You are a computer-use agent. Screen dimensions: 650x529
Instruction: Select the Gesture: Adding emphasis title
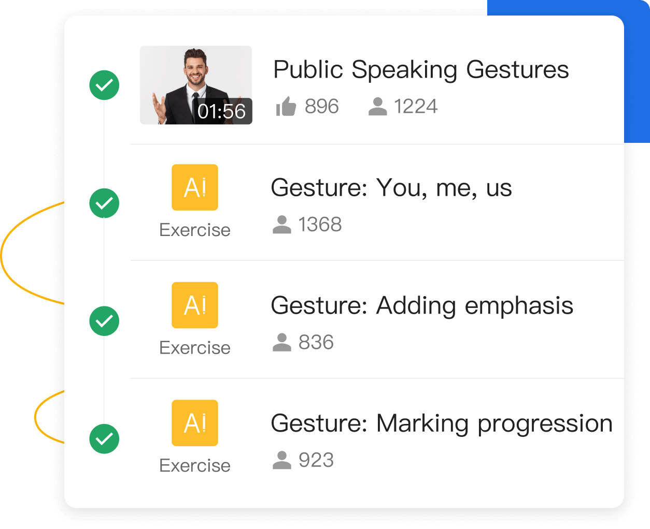coord(422,306)
